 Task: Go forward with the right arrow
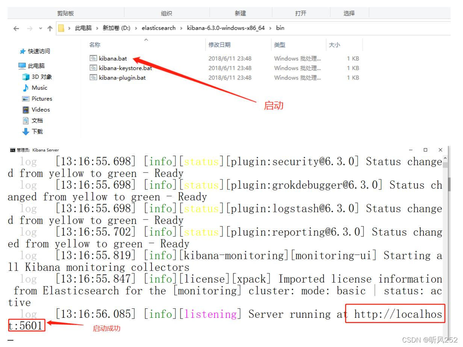tap(29, 28)
